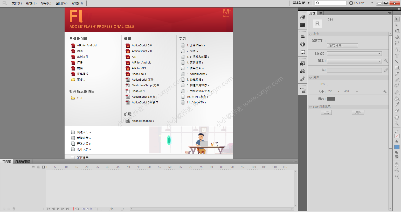Open the Swatches grid panel icon
Image resolution: width=401 pixels, height=212 pixels.
(x=302, y=25)
